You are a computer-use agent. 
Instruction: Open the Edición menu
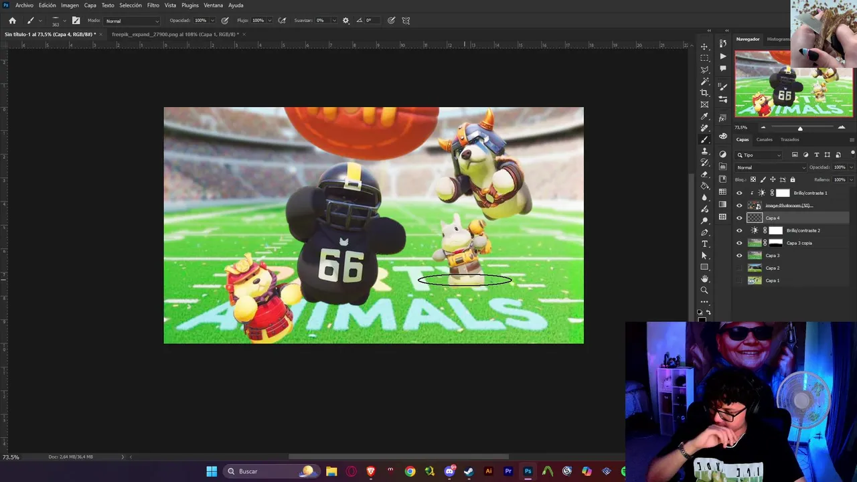pos(48,5)
